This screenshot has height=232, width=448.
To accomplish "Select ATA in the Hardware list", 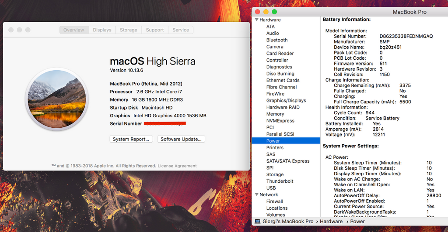I will pos(270,27).
